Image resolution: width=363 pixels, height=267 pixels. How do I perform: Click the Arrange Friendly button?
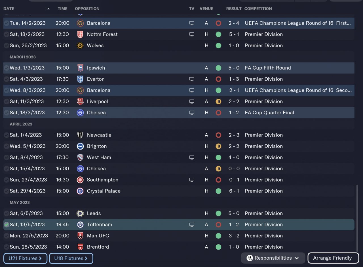pyautogui.click(x=332, y=258)
